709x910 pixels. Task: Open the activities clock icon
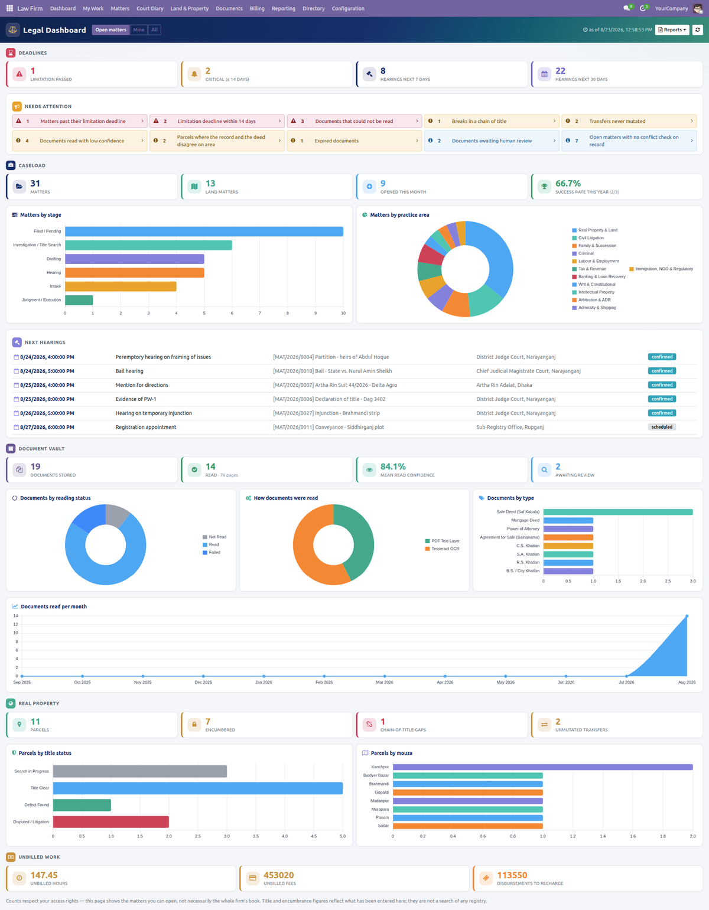(x=644, y=8)
